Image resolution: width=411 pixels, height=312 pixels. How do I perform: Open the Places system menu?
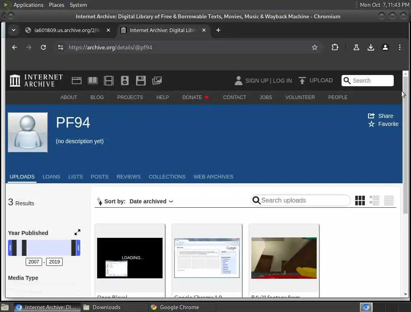click(56, 5)
